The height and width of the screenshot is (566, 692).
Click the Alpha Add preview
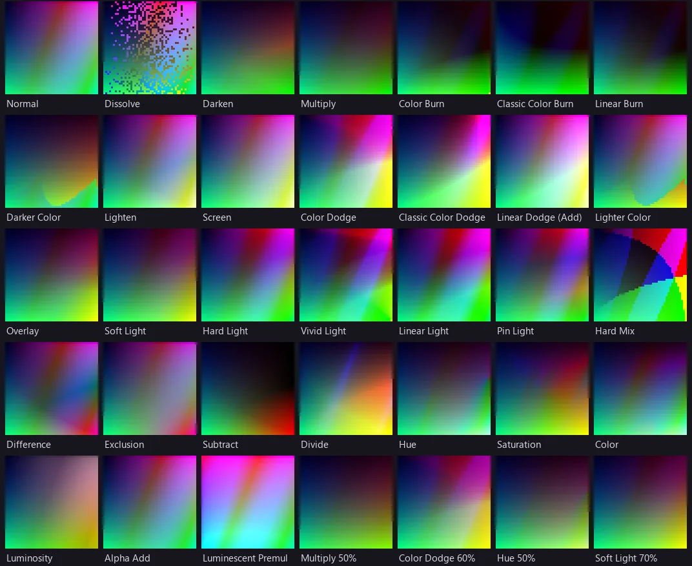150,502
